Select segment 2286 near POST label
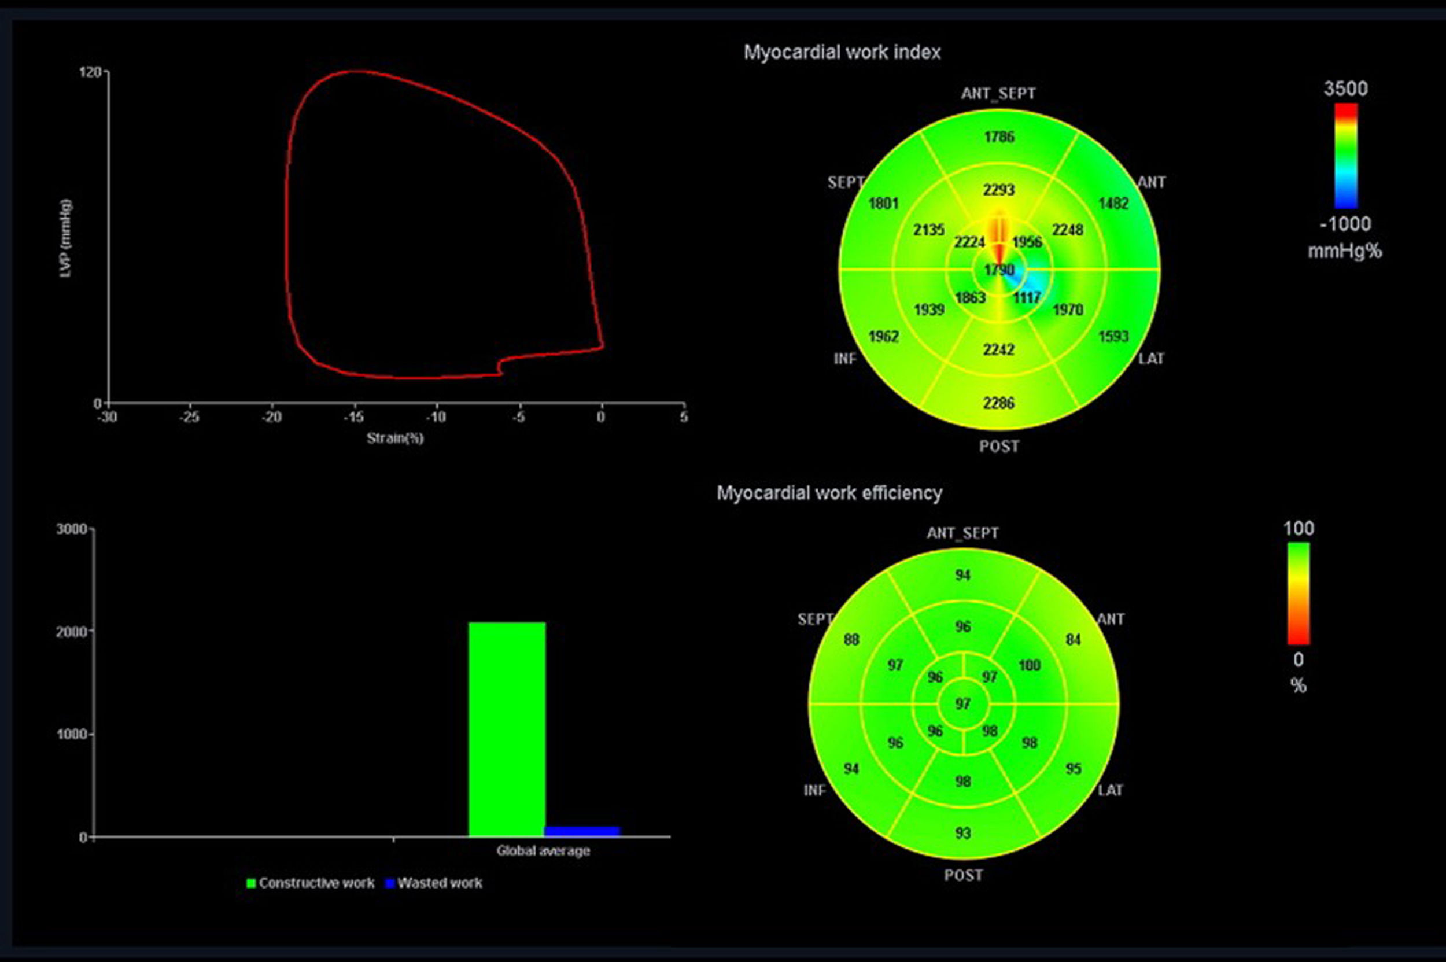Screen dimensions: 1446x962 pyautogui.click(x=999, y=403)
